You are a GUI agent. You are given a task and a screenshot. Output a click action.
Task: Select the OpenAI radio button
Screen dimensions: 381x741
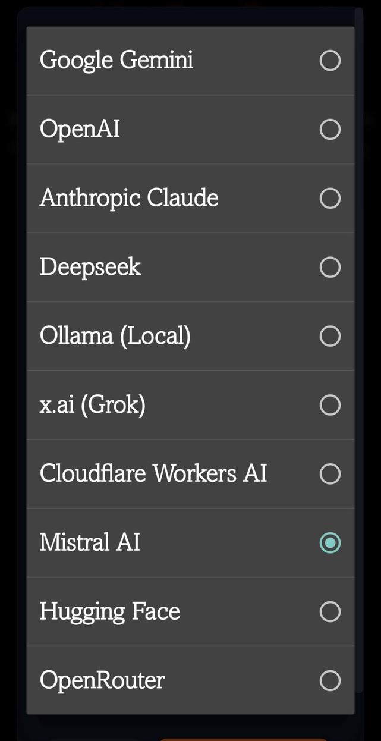pos(330,129)
